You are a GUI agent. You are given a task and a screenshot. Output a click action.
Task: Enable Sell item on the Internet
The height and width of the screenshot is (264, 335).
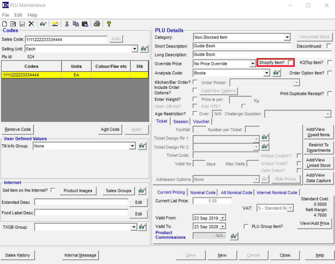[x=53, y=190]
